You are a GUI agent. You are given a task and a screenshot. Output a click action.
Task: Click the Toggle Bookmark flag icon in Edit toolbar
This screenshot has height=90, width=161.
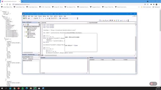121,20
